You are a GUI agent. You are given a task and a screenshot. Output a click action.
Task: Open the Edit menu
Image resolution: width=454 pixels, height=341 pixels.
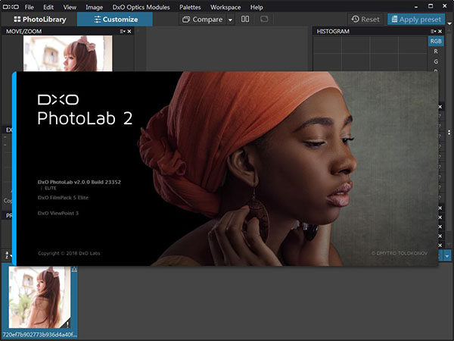pos(48,8)
